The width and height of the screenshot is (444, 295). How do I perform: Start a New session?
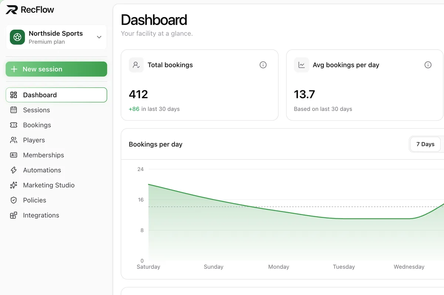tap(56, 69)
